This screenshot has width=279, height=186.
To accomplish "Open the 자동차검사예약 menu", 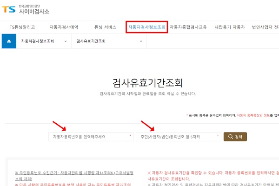I will [64, 27].
